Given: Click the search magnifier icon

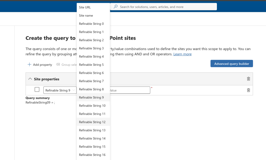Looking at the screenshot, I should [x=116, y=7].
